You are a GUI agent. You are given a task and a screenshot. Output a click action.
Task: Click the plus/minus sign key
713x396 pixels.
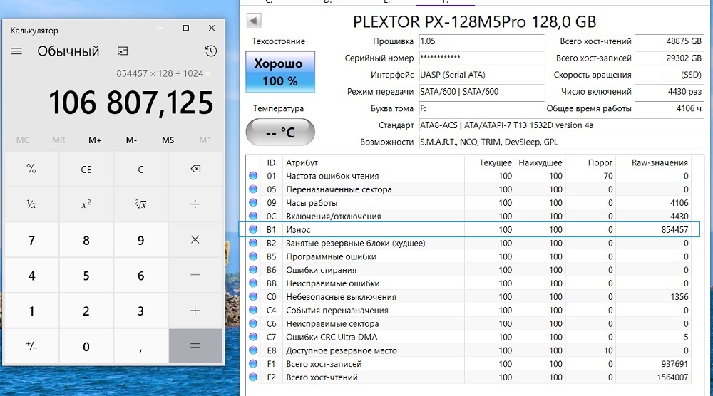tap(31, 346)
